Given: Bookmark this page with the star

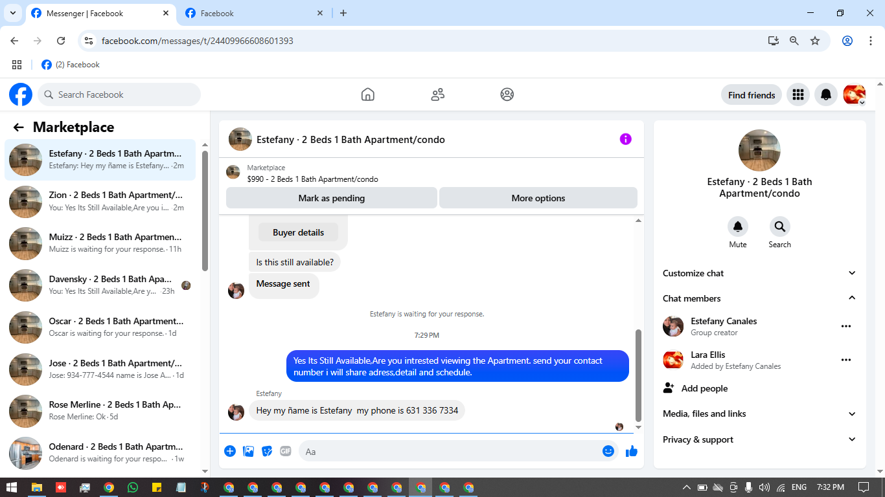Looking at the screenshot, I should click(x=815, y=41).
